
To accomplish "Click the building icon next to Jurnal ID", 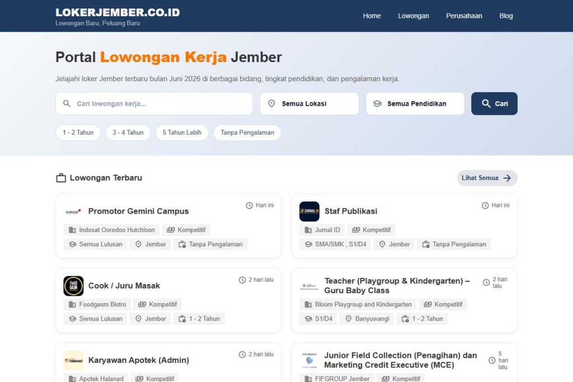I will pyautogui.click(x=308, y=230).
